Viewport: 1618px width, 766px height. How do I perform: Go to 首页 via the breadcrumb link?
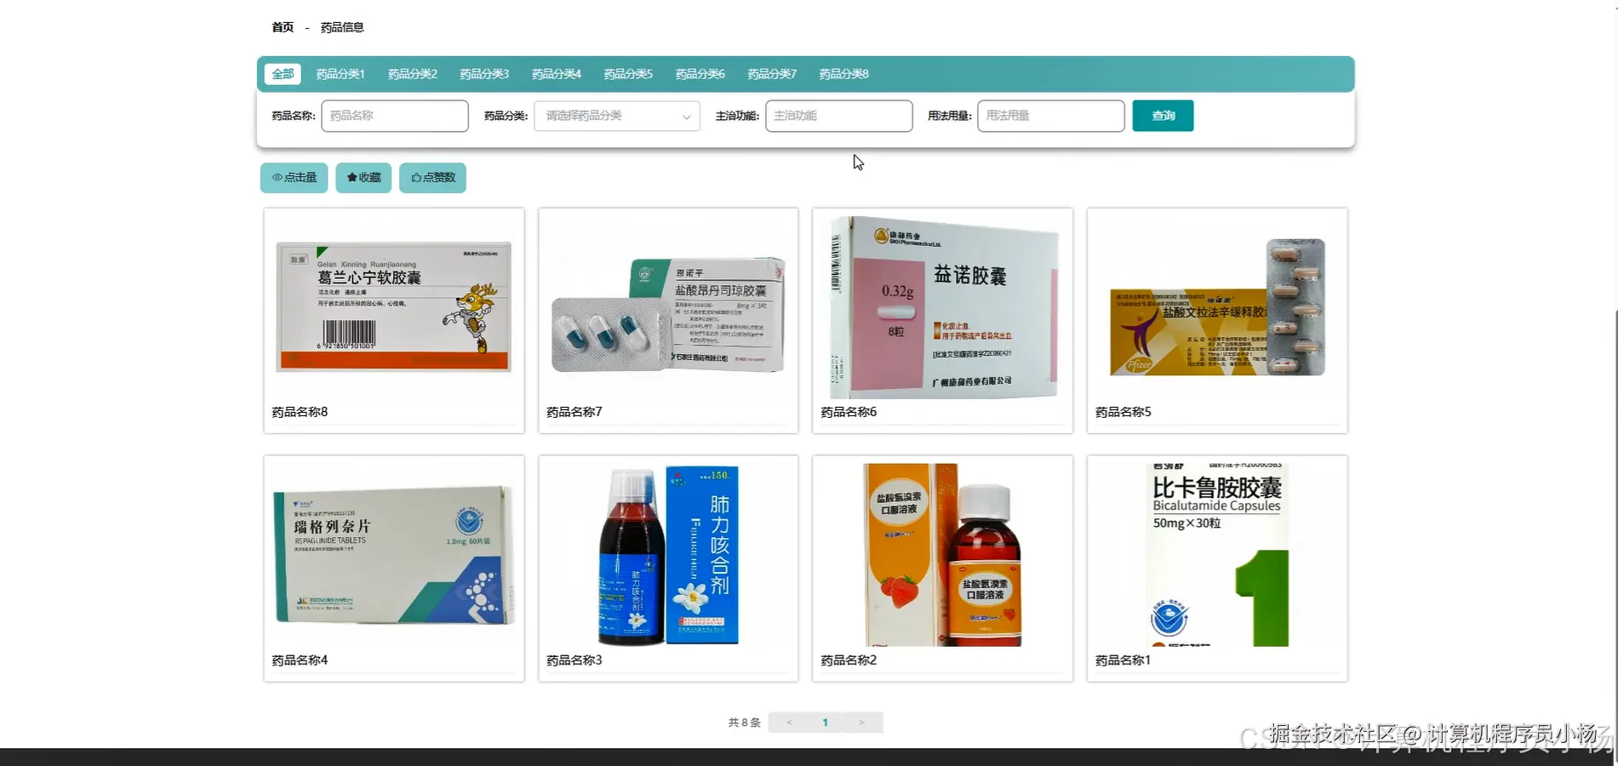coord(283,26)
